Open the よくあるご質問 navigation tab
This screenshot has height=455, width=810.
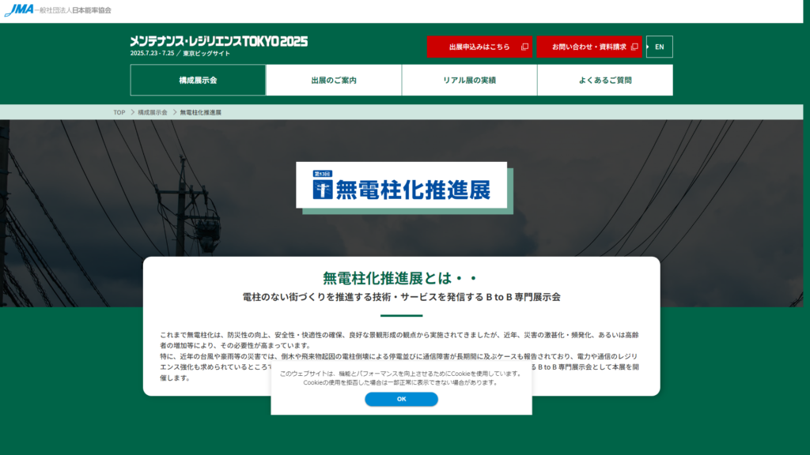(x=605, y=80)
